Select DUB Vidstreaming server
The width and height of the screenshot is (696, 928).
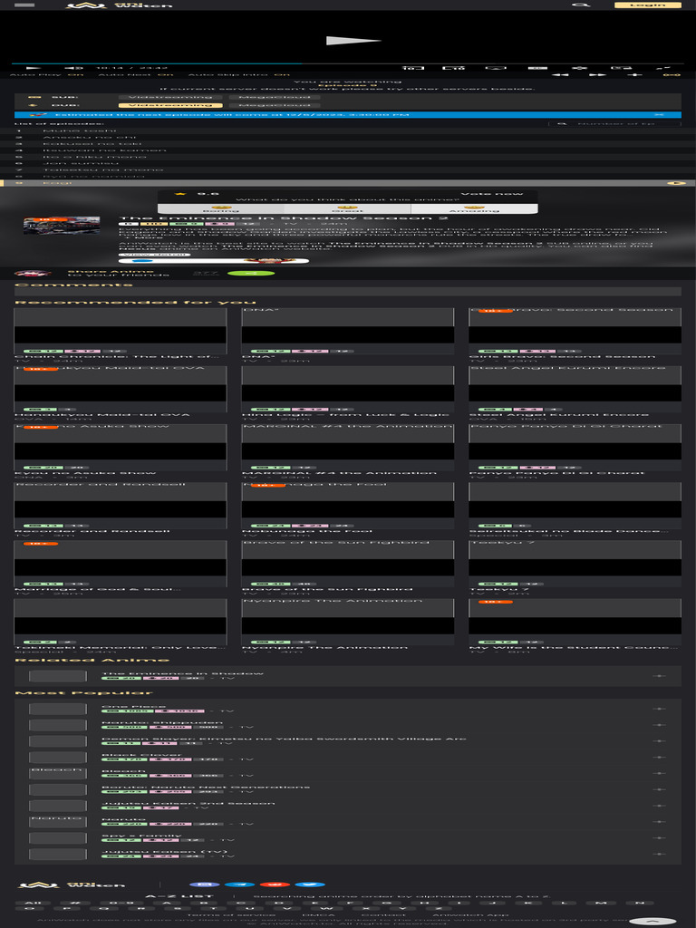171,105
